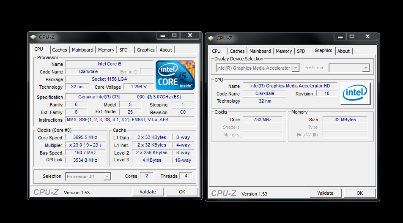The width and height of the screenshot is (403, 223).
Task: Click the Package value 'Socket 1156 LGA'
Action: point(110,79)
